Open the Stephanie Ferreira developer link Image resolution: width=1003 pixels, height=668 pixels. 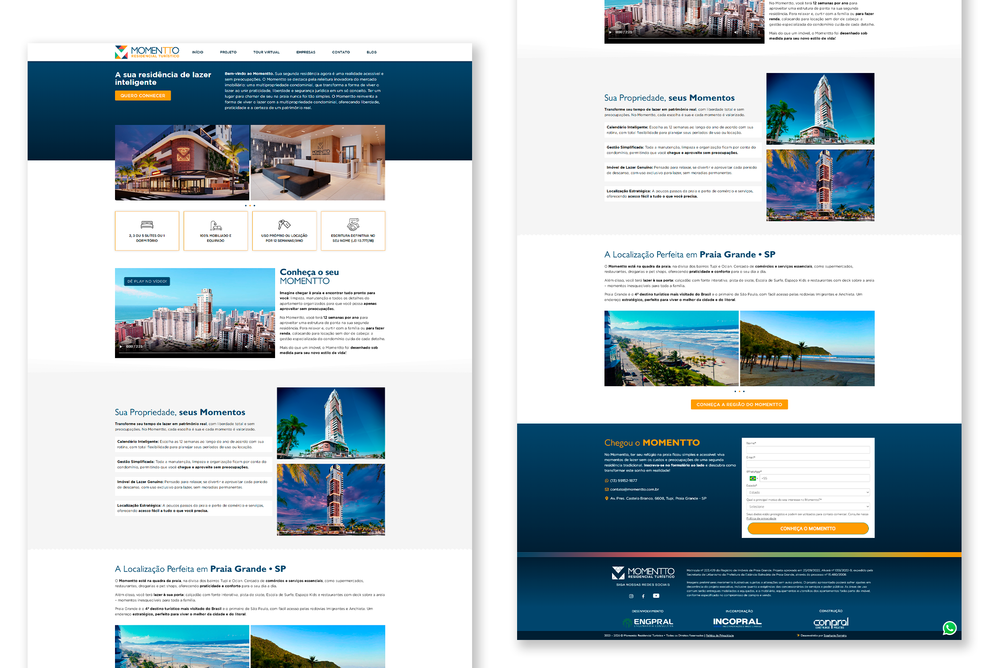tap(834, 635)
